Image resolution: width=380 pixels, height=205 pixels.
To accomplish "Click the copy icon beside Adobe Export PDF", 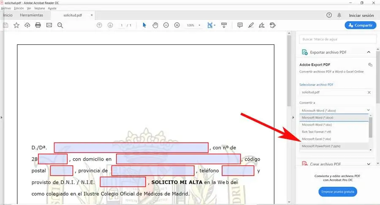I will tap(370, 65).
